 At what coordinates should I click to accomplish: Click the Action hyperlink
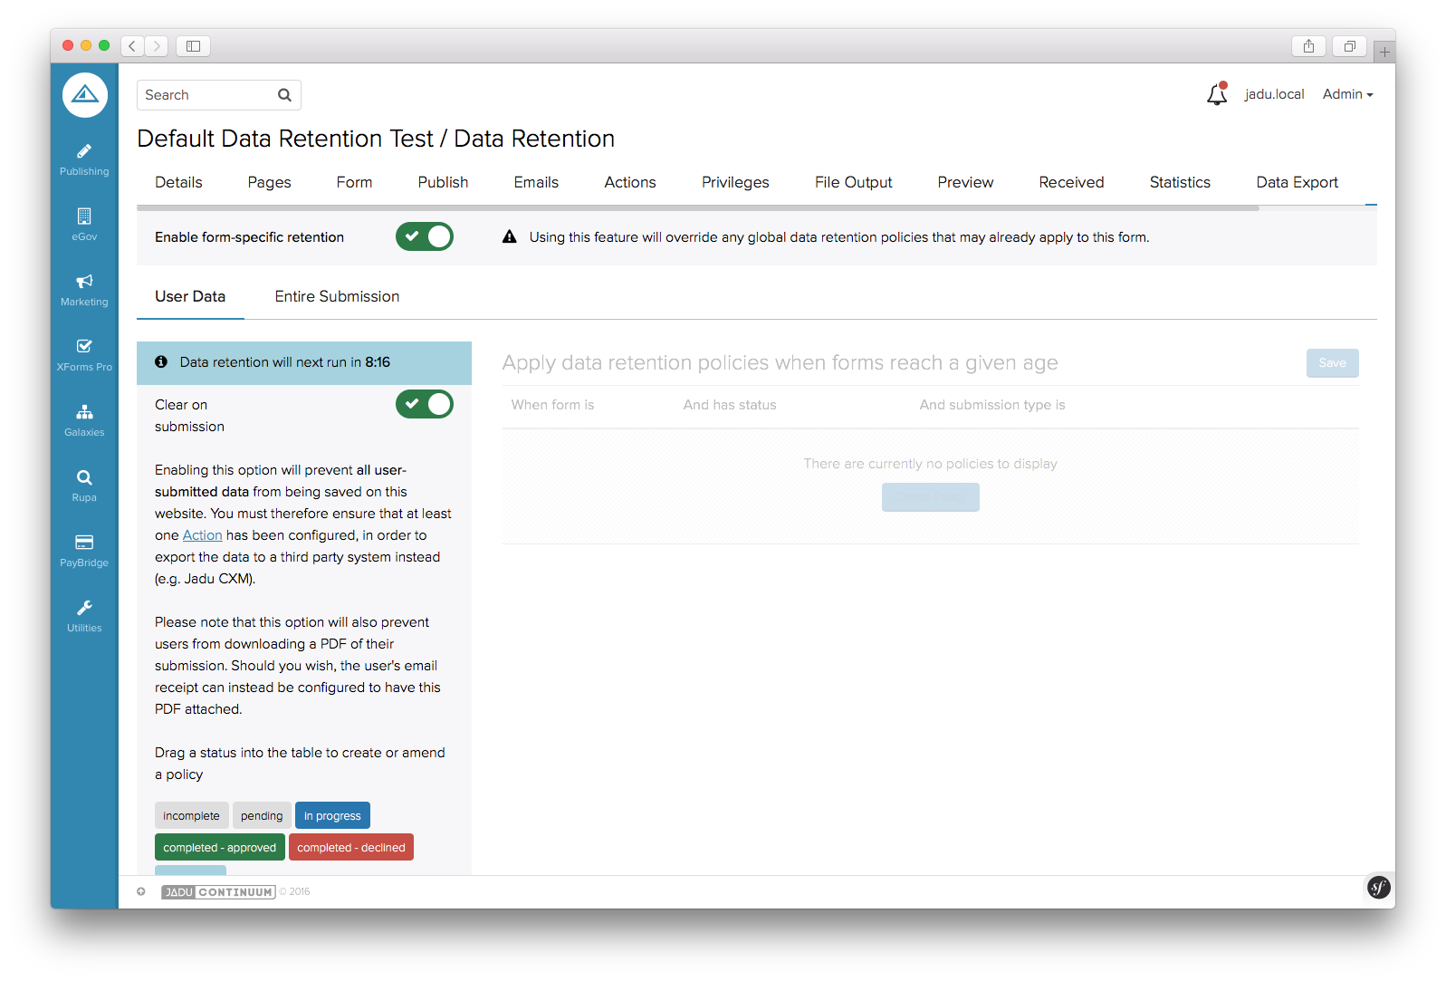(x=202, y=535)
